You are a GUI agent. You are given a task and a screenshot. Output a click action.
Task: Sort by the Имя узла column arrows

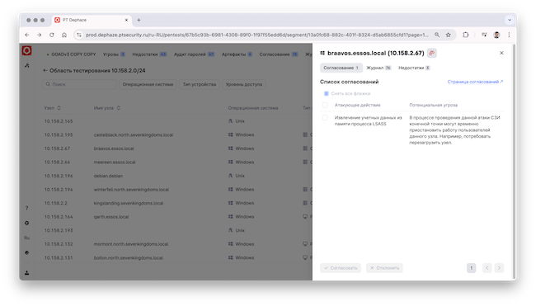[119, 108]
